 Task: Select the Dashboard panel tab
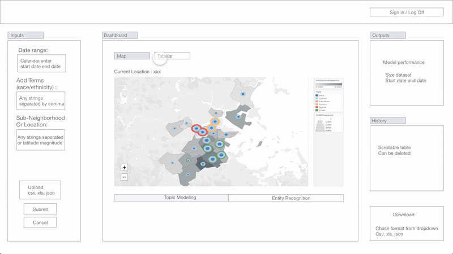120,35
